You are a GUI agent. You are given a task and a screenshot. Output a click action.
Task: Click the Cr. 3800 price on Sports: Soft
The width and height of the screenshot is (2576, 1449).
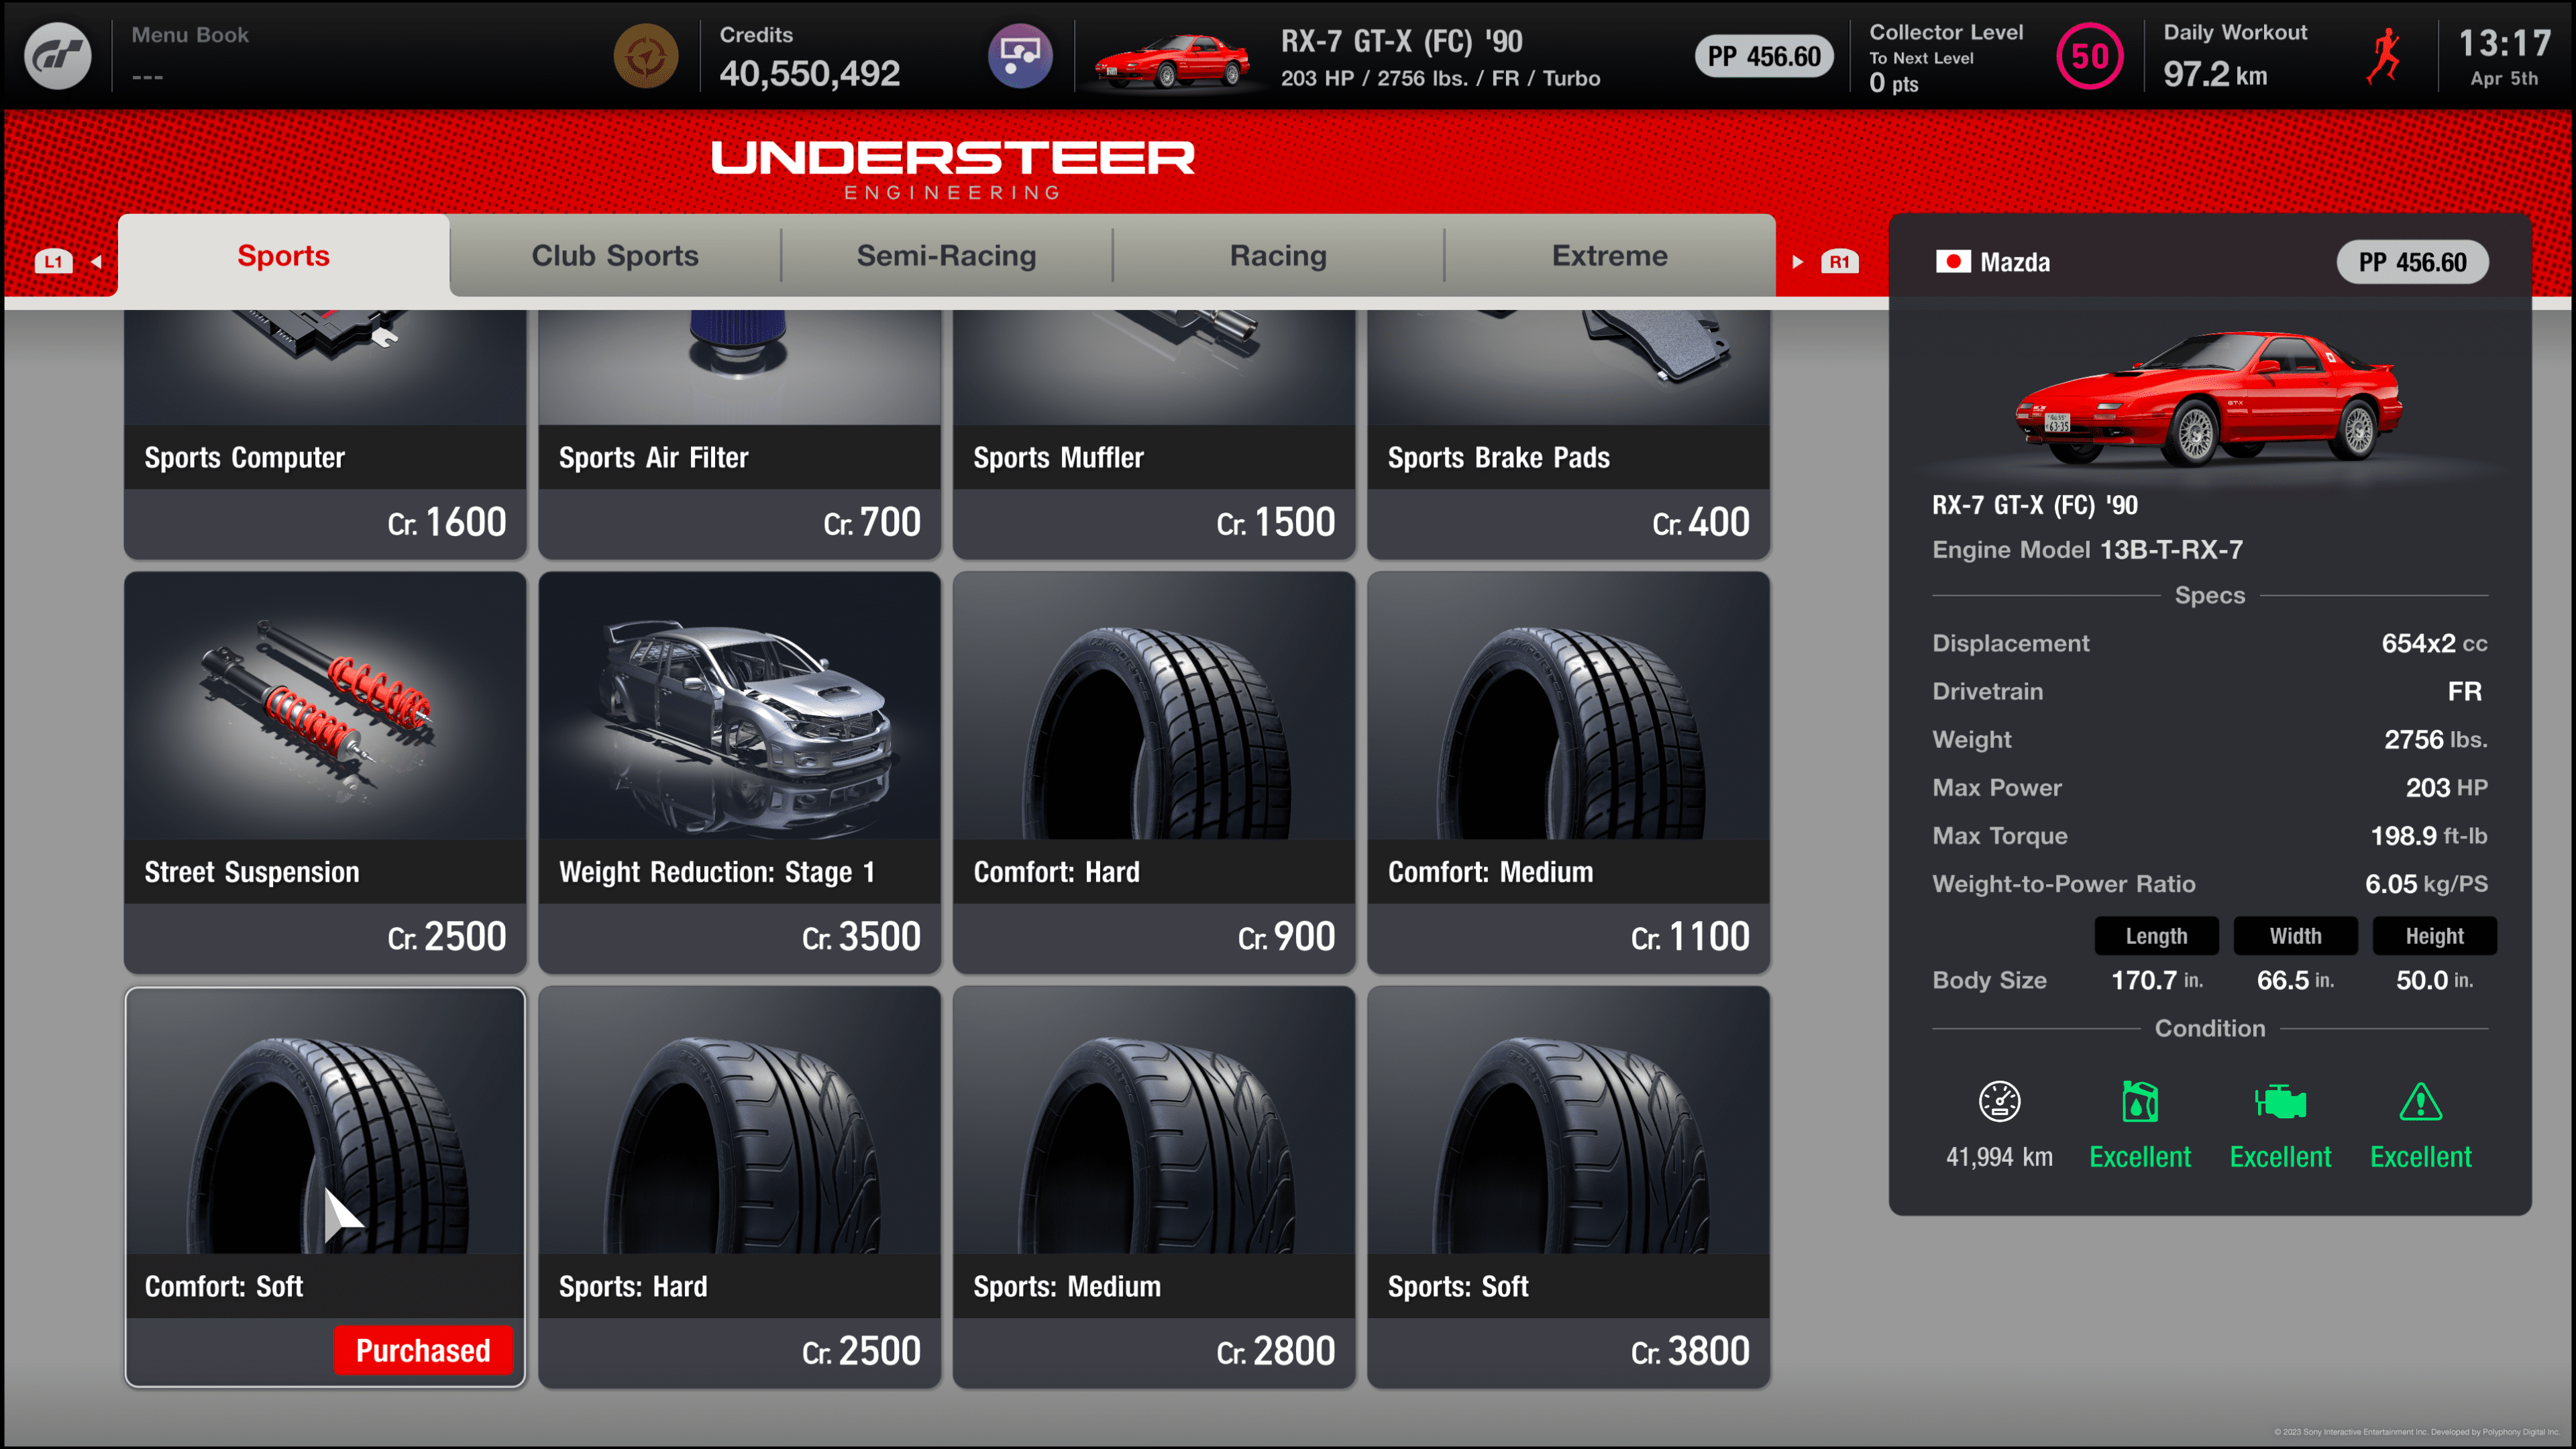point(1690,1351)
